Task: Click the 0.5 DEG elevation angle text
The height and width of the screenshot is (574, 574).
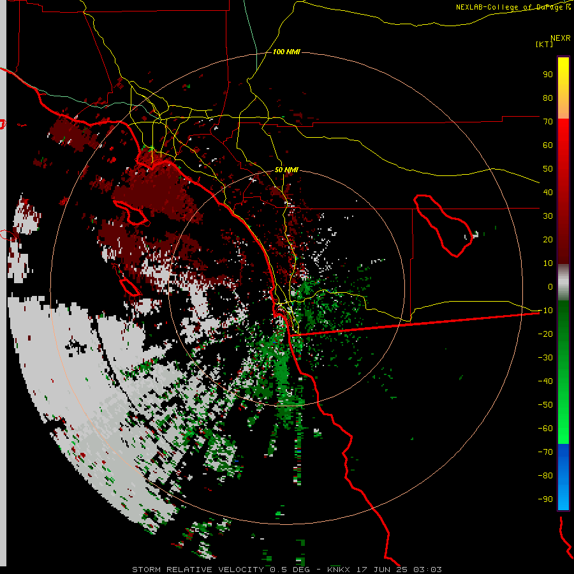Action: (x=290, y=570)
